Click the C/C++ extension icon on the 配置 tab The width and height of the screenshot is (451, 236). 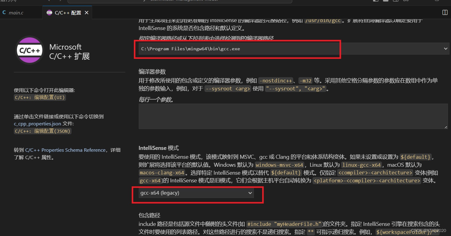click(49, 13)
